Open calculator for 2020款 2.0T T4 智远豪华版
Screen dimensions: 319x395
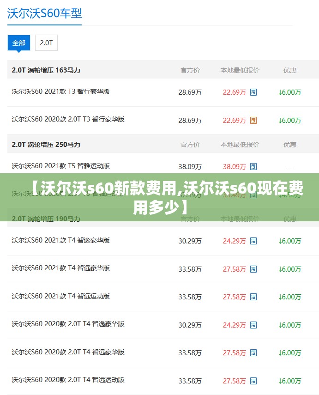[x=253, y=353]
